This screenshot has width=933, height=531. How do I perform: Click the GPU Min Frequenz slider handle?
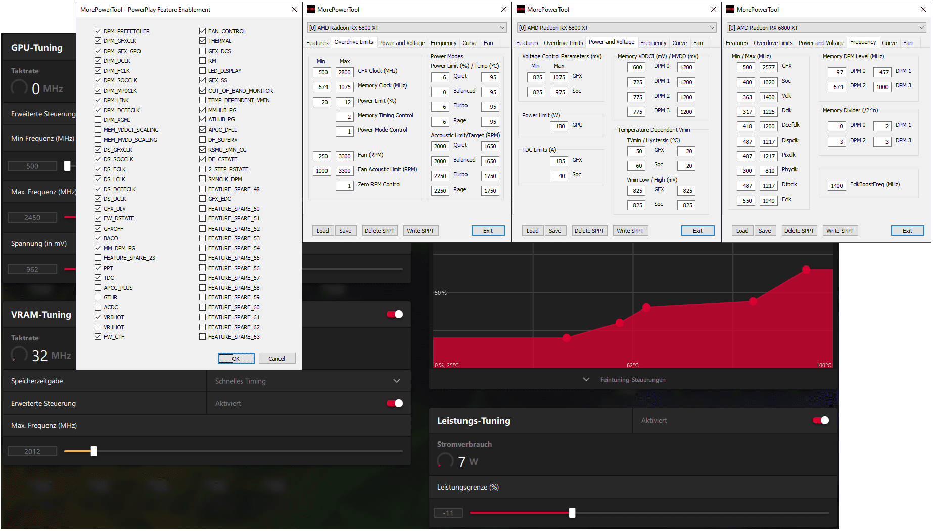67,166
